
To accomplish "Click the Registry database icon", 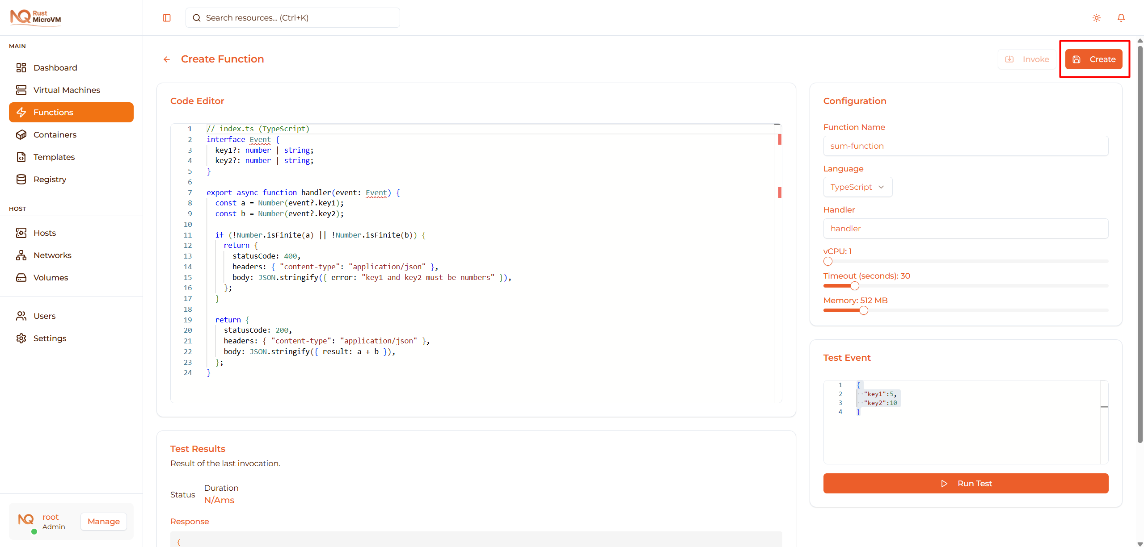I will (21, 179).
